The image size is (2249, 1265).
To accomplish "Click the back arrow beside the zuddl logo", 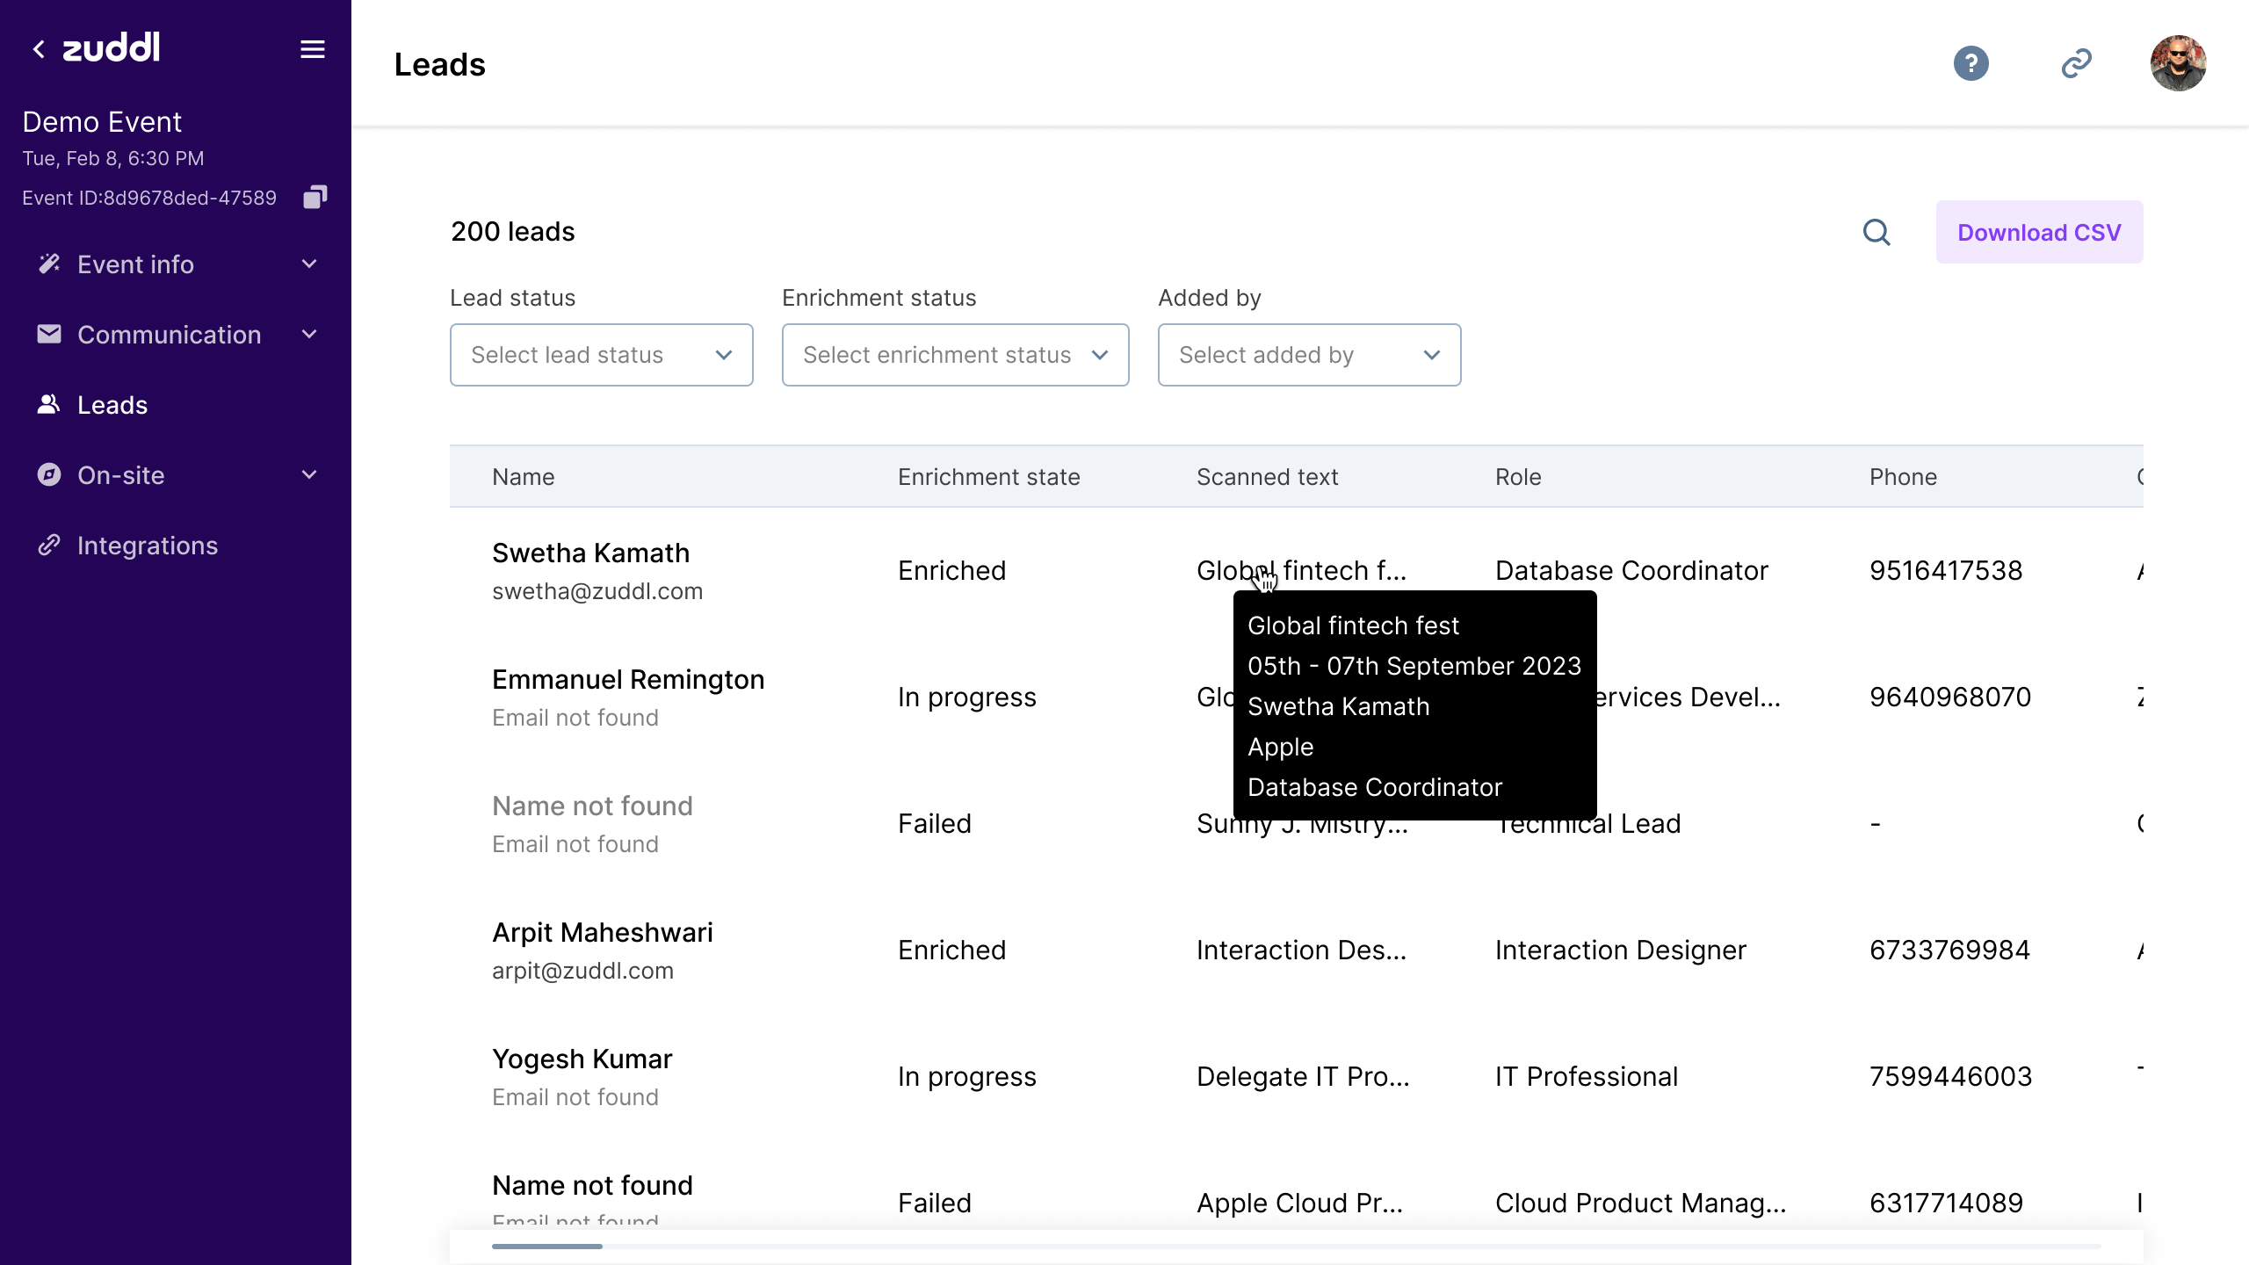I will (x=39, y=49).
